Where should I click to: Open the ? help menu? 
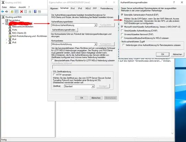(x=29, y=7)
